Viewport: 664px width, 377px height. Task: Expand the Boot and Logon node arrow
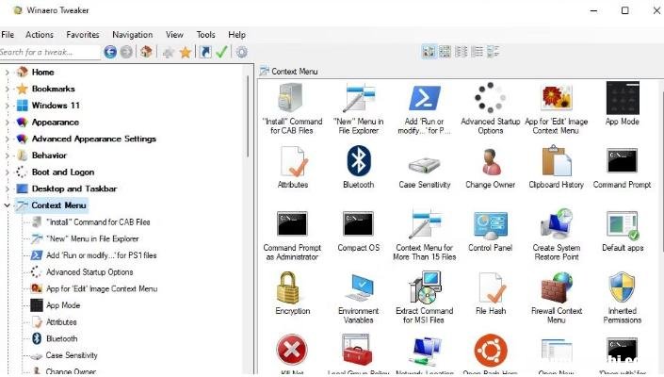click(x=7, y=172)
